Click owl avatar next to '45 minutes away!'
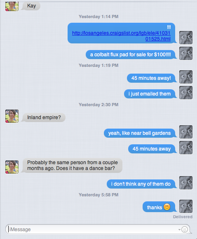Screen dimensions: 197x239 [x=186, y=77]
